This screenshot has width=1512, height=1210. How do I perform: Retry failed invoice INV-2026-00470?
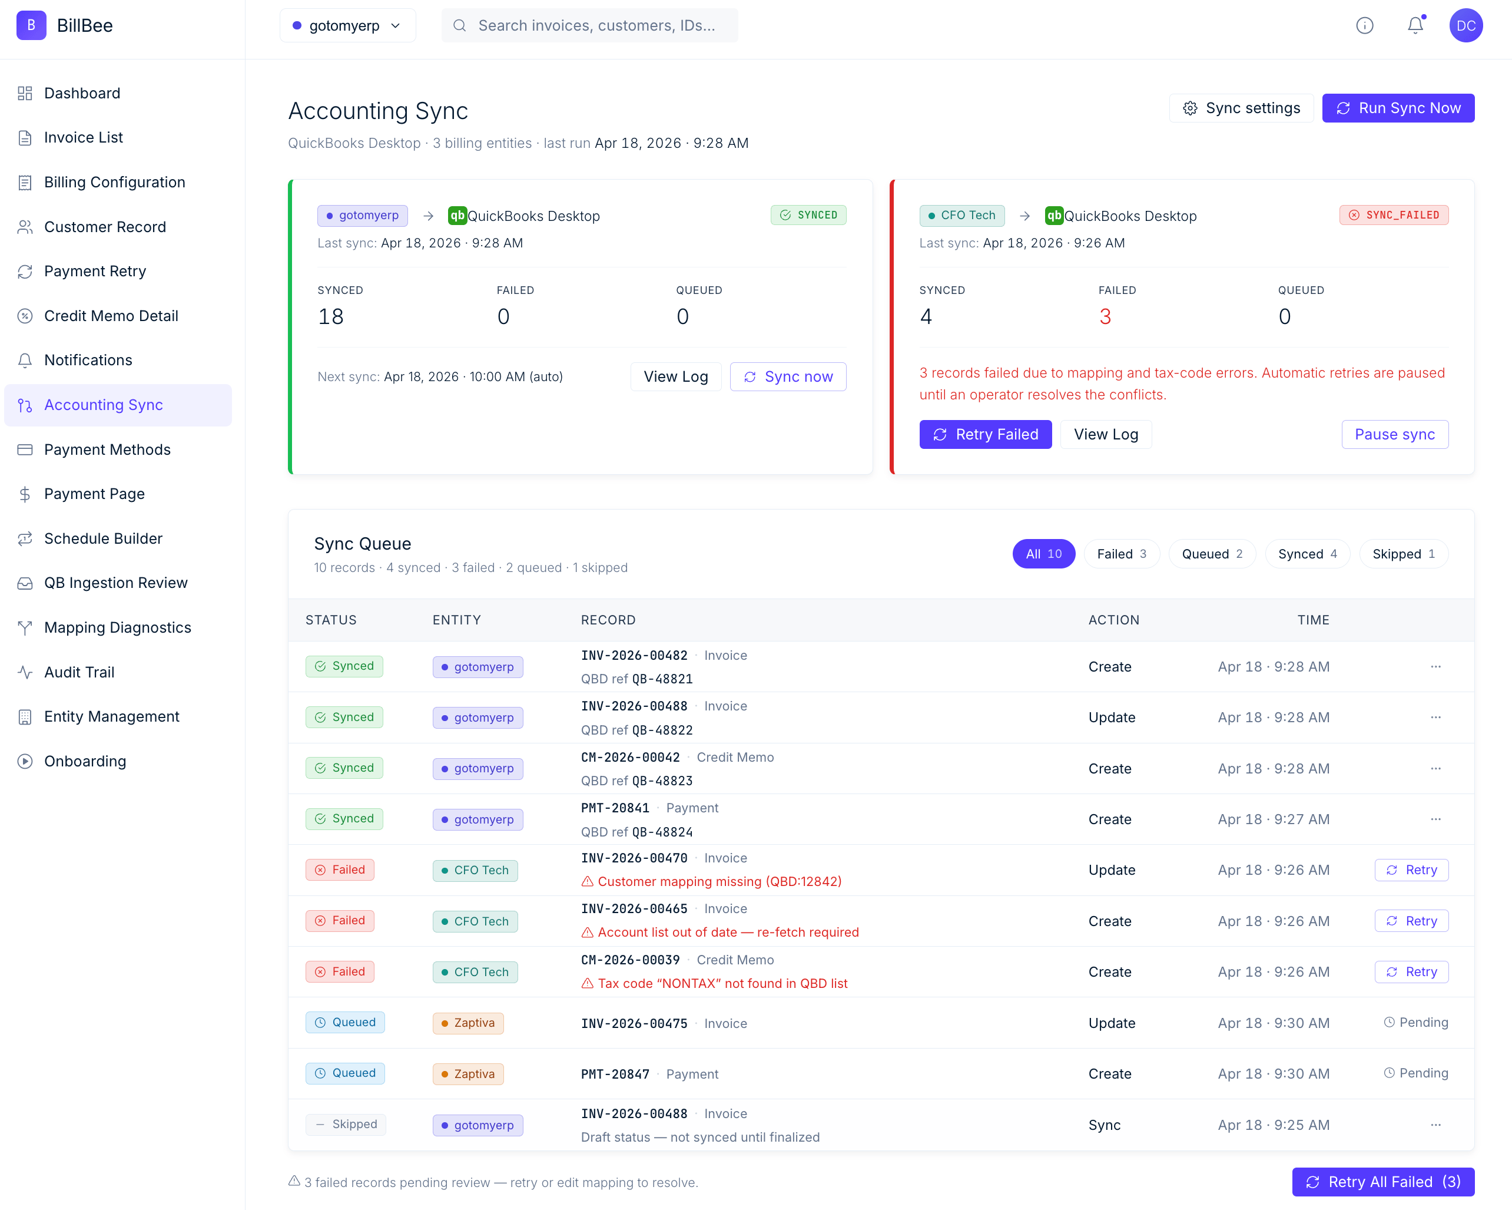[1412, 870]
